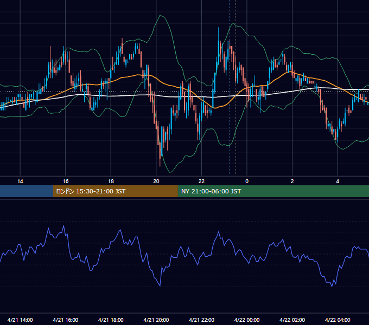The image size is (369, 325).
Task: Click the 4/22 00:00 label on the lower axis
Action: 247,320
